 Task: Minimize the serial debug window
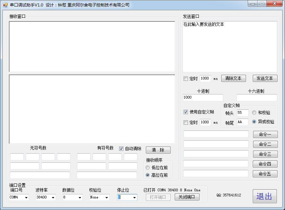pos(252,4)
